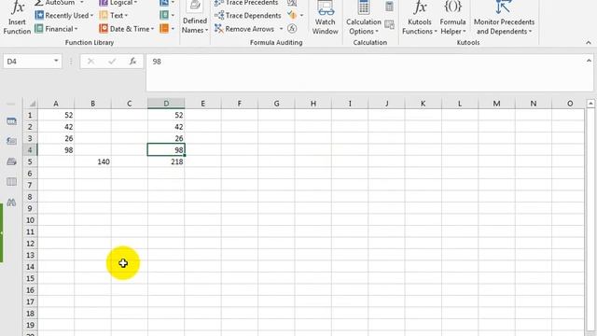The height and width of the screenshot is (336, 597).
Task: Open the Watch Window
Action: click(x=326, y=18)
